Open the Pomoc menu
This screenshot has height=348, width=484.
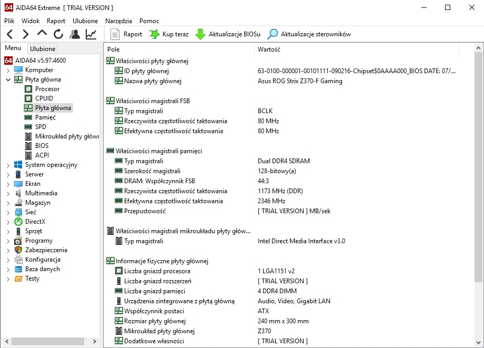tap(149, 21)
